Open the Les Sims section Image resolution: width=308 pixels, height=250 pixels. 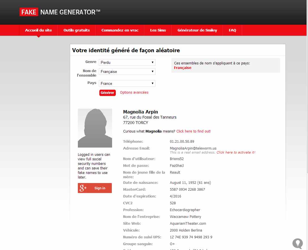pyautogui.click(x=158, y=30)
